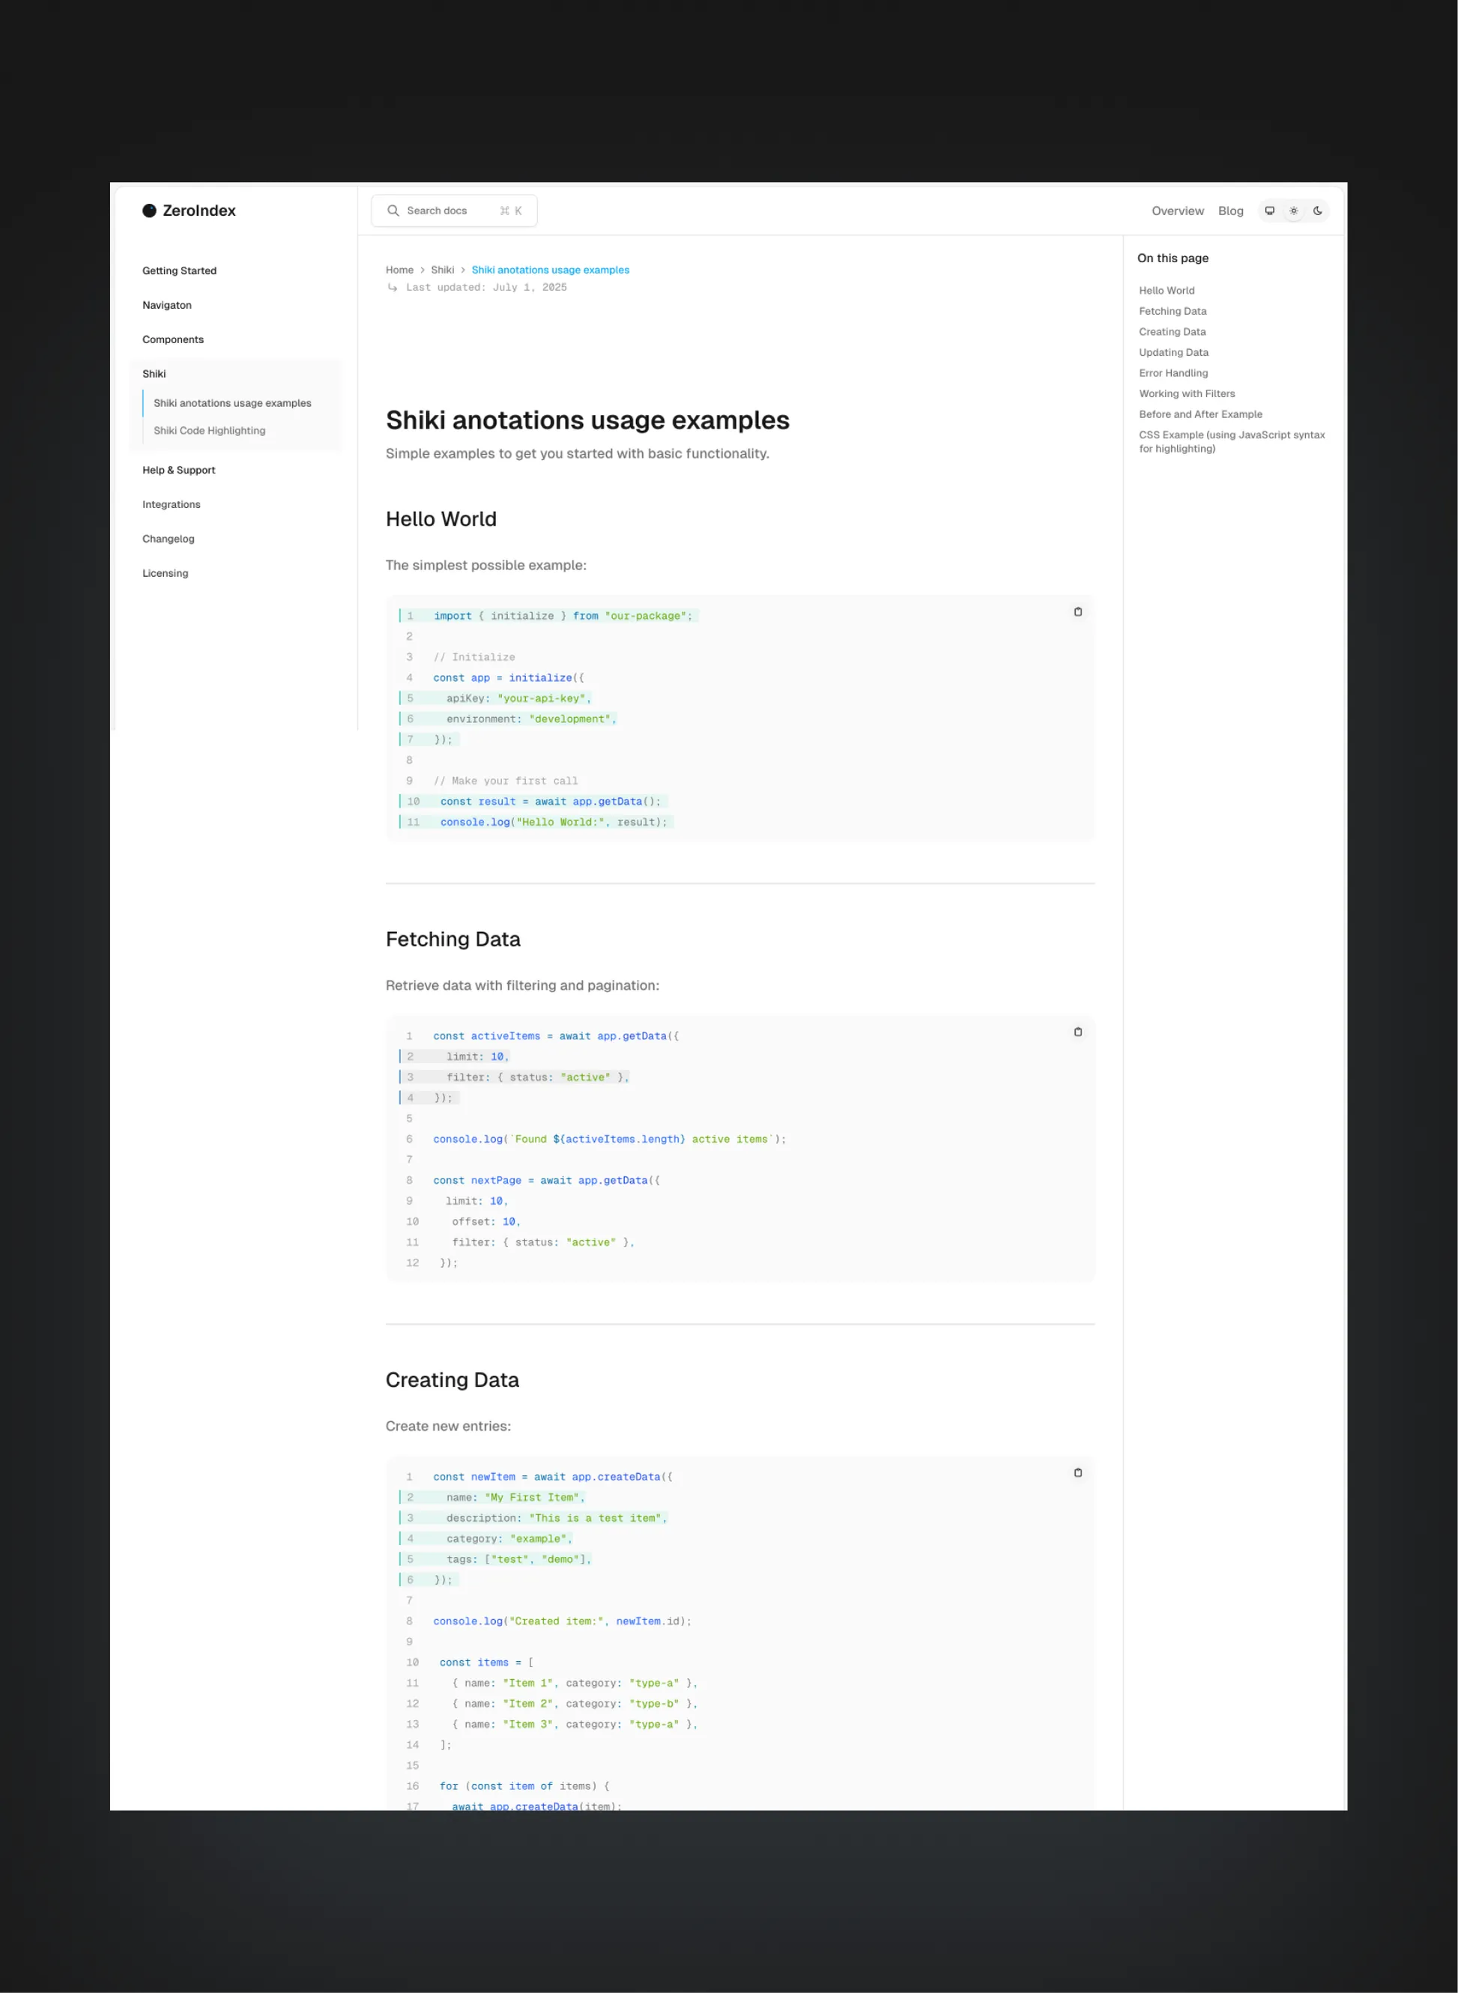
Task: Navigate to Changelog in the sidebar
Action: 169,539
